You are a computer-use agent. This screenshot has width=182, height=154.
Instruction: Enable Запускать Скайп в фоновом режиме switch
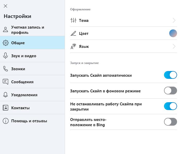tap(170, 91)
